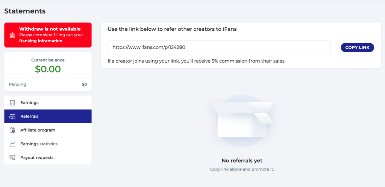Click the Statements page heading
The width and height of the screenshot is (385, 187).
click(25, 11)
